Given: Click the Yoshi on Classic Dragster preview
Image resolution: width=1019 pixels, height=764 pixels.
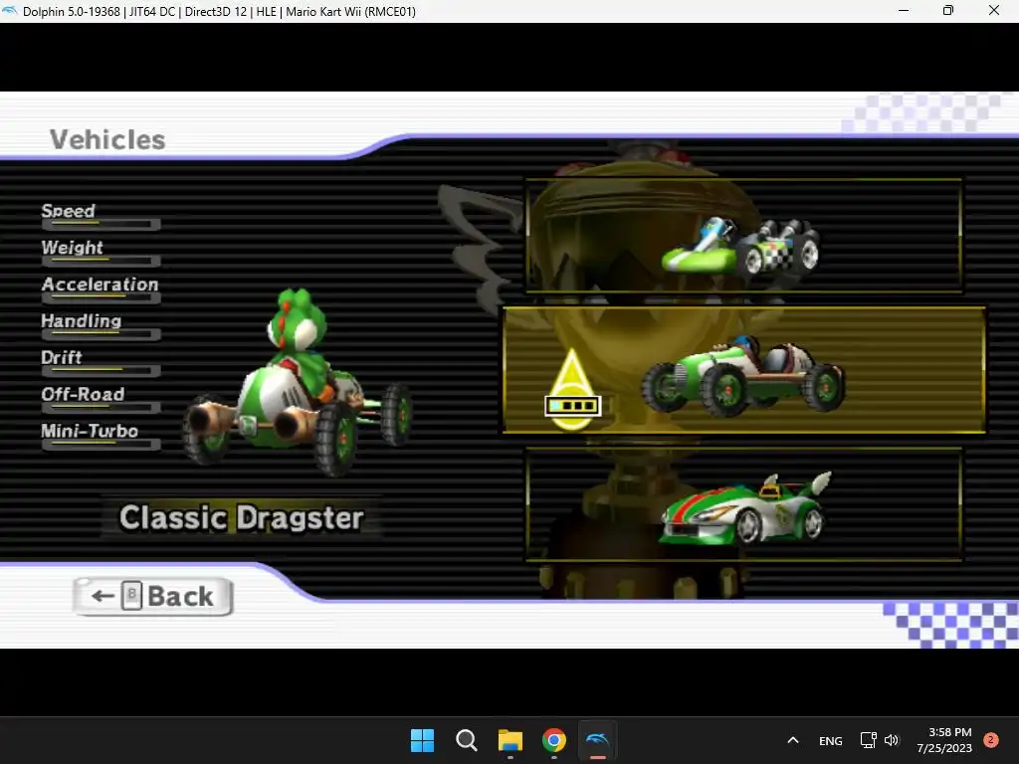Looking at the screenshot, I should (297, 384).
